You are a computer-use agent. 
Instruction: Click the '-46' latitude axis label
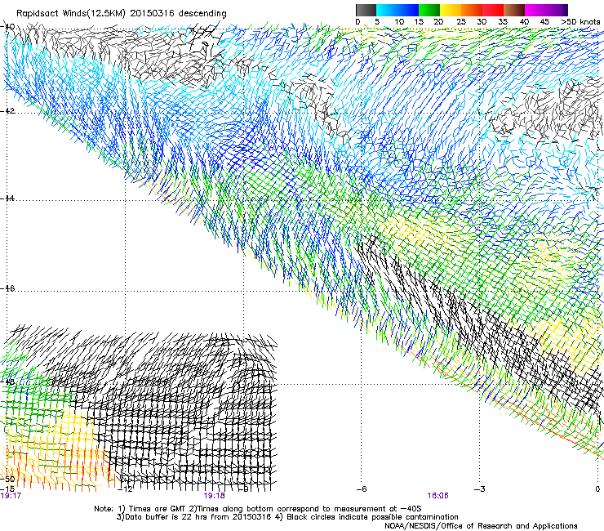pyautogui.click(x=7, y=288)
